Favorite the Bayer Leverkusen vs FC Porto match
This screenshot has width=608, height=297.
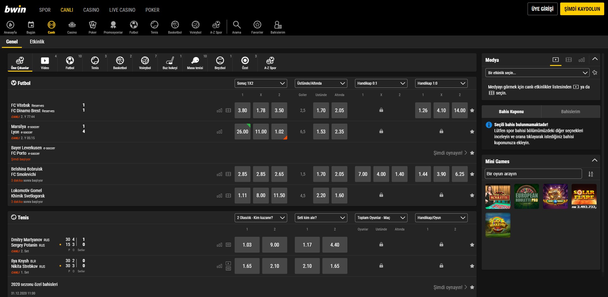(x=472, y=153)
